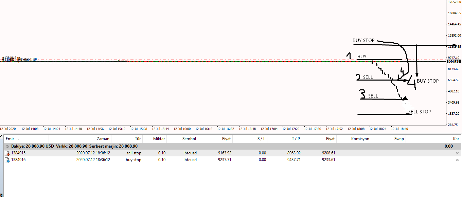Screen dimensions: 462x197
Task: Click the 17657.00 label on the price scale
Action: (455, 2)
